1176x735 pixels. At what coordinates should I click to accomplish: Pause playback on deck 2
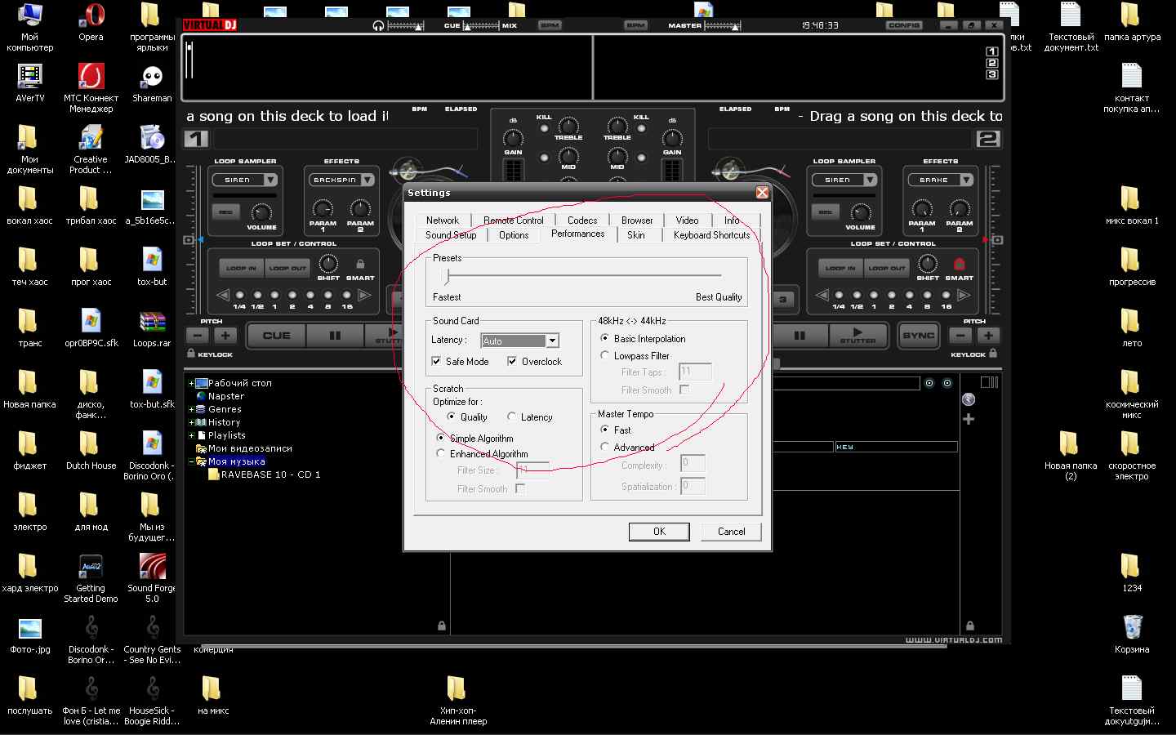click(800, 336)
